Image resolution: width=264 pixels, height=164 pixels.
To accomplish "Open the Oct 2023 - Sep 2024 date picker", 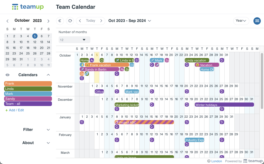I will pyautogui.click(x=130, y=21).
